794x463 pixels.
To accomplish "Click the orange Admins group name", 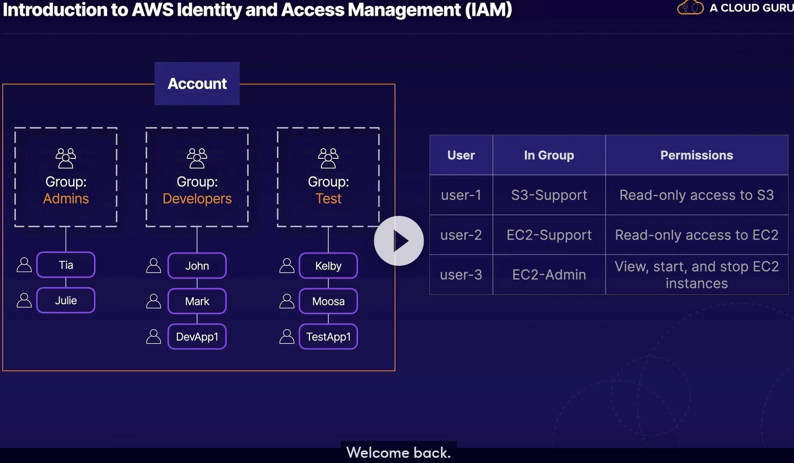I will tap(66, 199).
